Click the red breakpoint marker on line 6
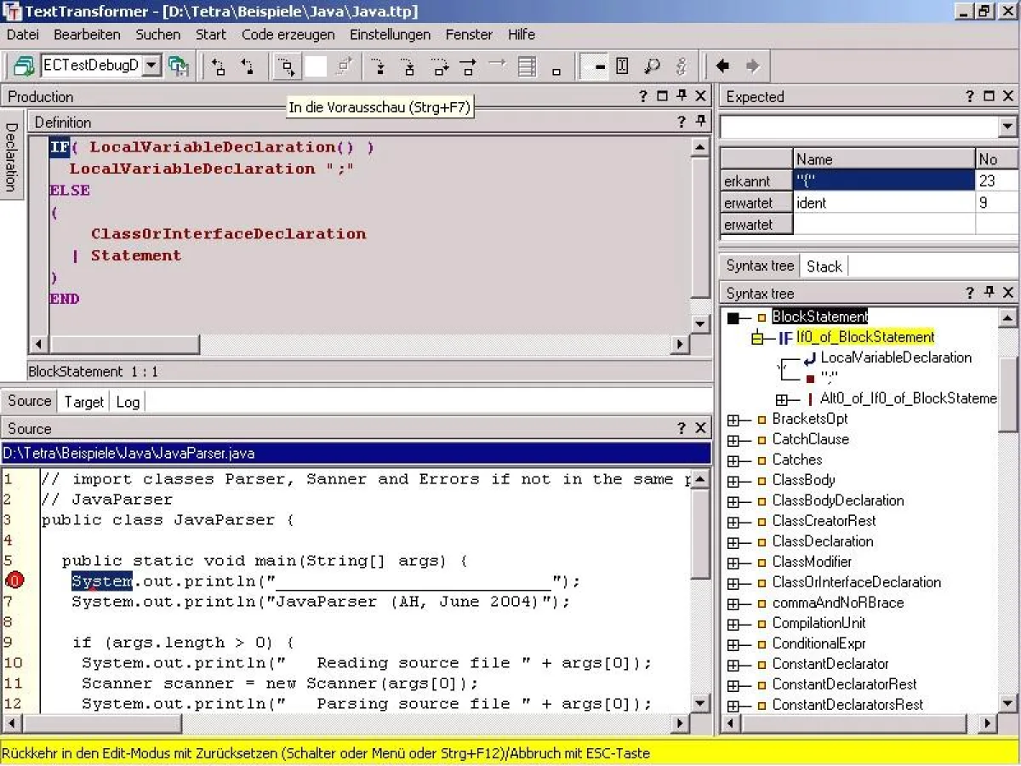Viewport: 1021px width, 766px height. click(x=14, y=580)
